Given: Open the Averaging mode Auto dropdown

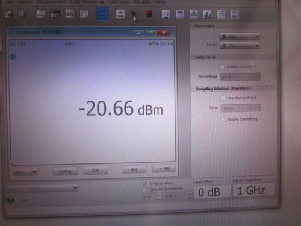Looking at the screenshot, I should click(240, 37).
